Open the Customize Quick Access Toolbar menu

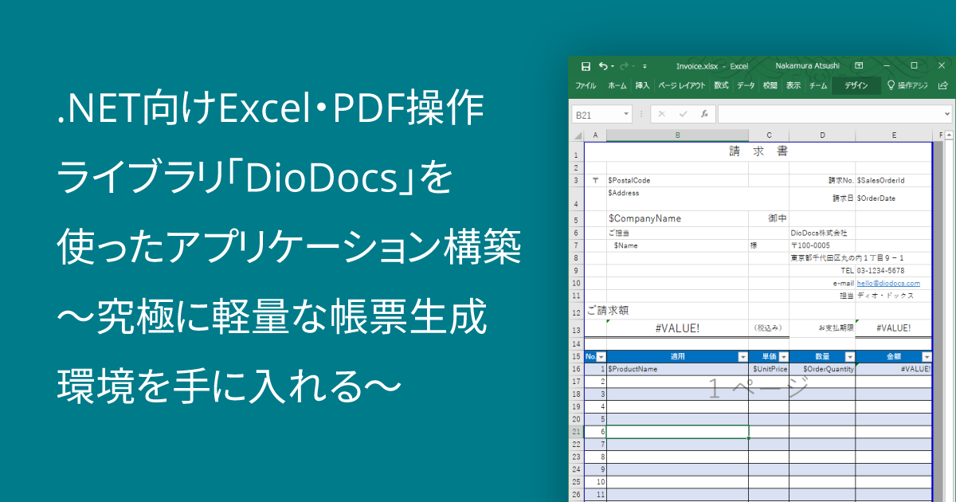tap(645, 66)
